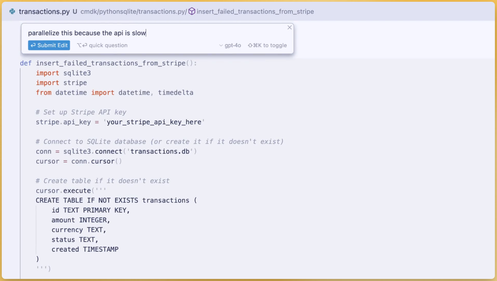
Task: Click the 'transactions.db' string literal
Action: coord(160,151)
